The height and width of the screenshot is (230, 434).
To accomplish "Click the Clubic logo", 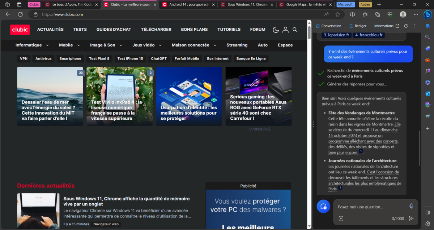I will tap(20, 30).
